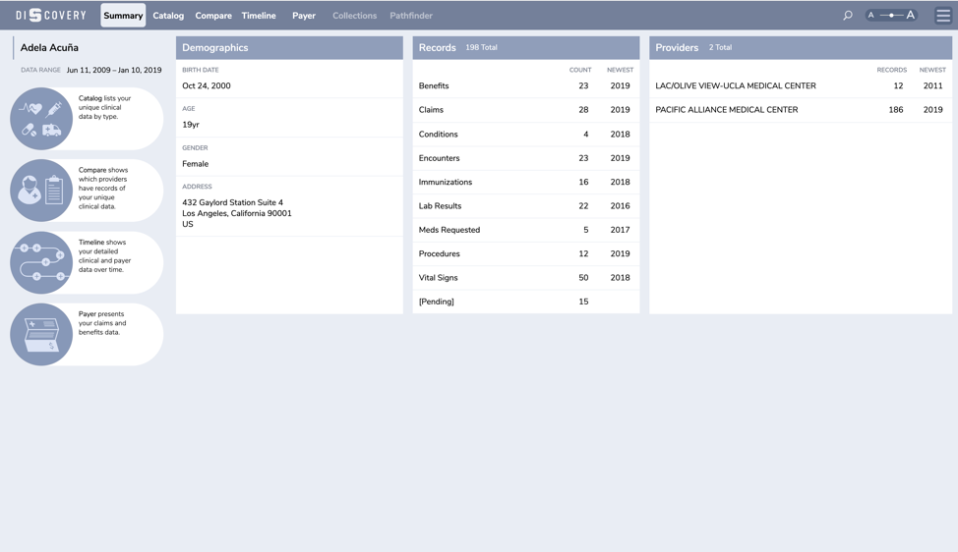This screenshot has height=552, width=958.
Task: Click the Timeline path icon
Action: point(41,262)
